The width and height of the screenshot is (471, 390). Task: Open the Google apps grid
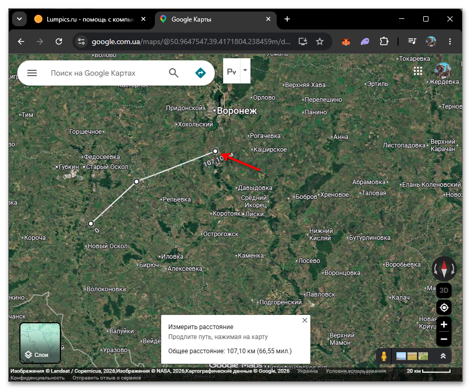coord(418,71)
